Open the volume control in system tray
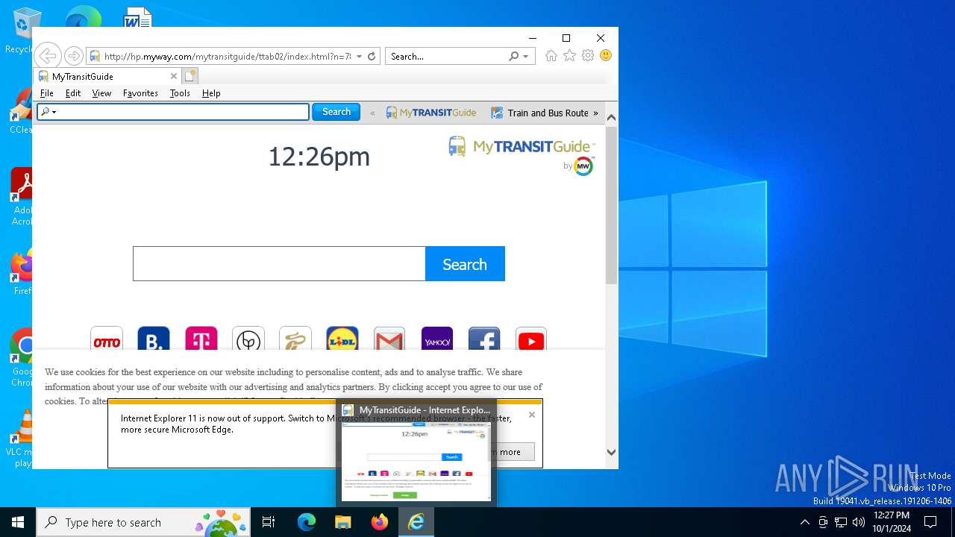The image size is (955, 537). [x=859, y=522]
